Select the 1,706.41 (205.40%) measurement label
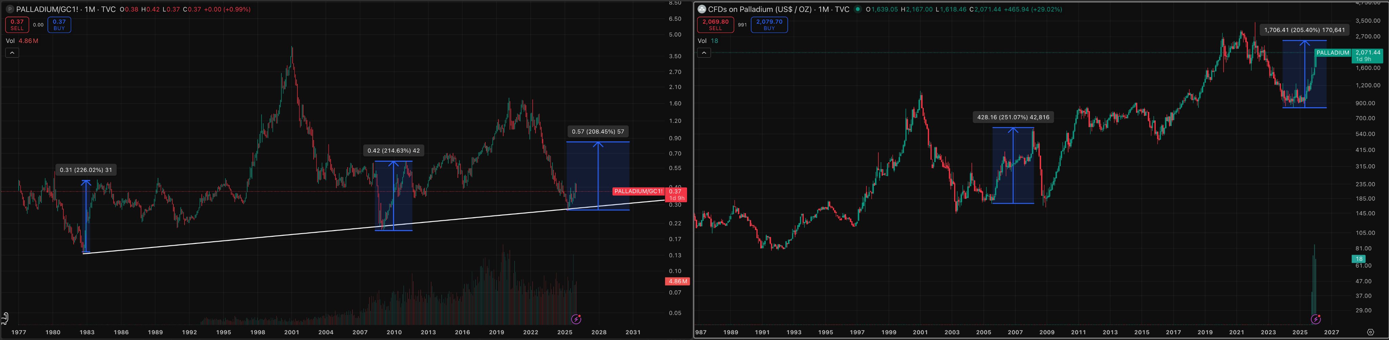This screenshot has width=1389, height=340. pyautogui.click(x=1304, y=30)
